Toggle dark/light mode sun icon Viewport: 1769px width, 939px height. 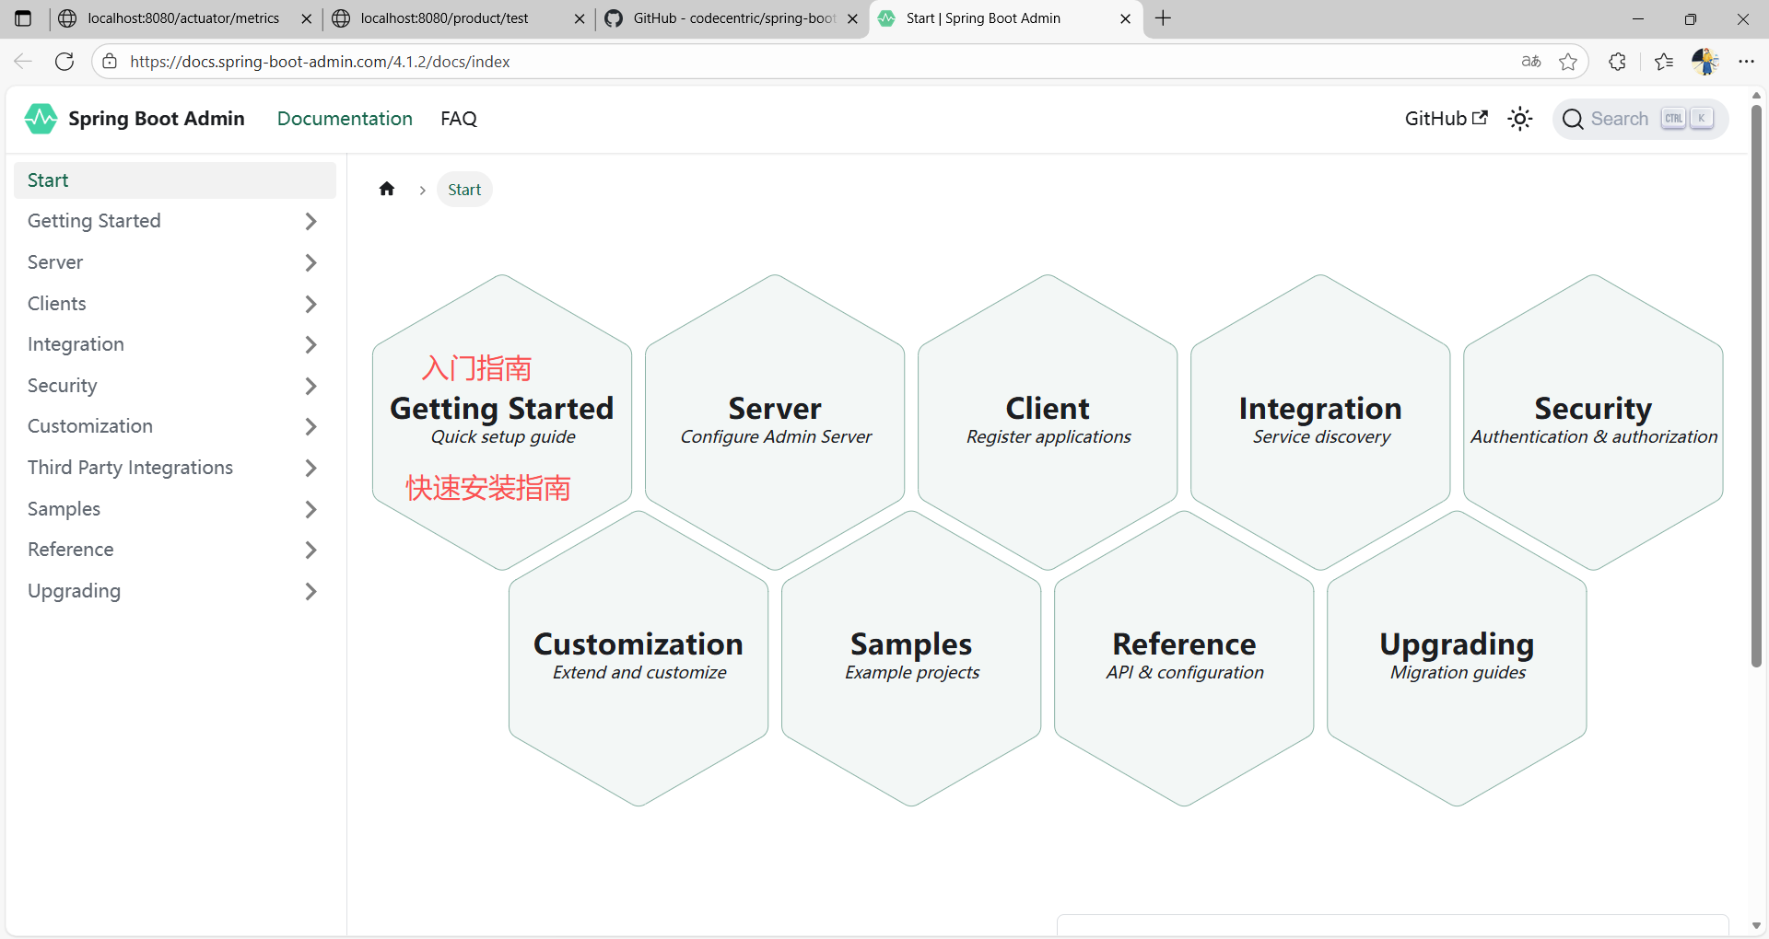click(x=1520, y=119)
